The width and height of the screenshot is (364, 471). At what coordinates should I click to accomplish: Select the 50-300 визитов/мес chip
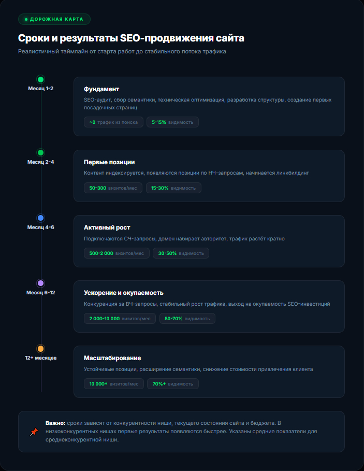[x=113, y=188]
